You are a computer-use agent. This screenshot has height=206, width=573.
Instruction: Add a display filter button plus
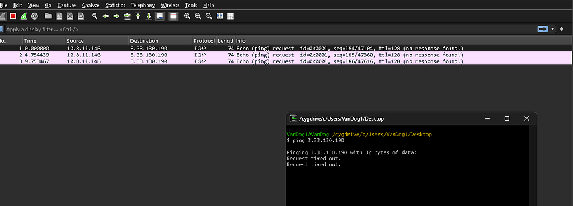pyautogui.click(x=561, y=29)
